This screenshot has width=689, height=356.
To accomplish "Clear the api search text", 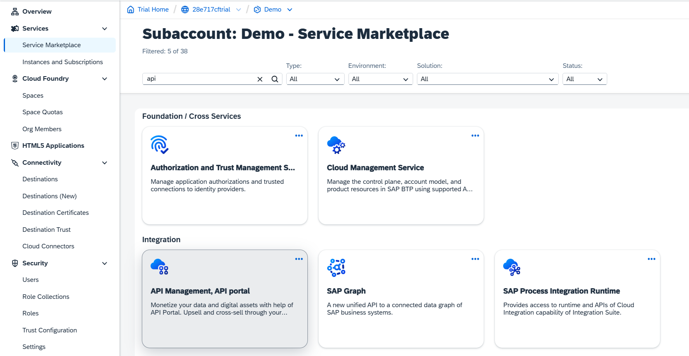I will point(260,79).
